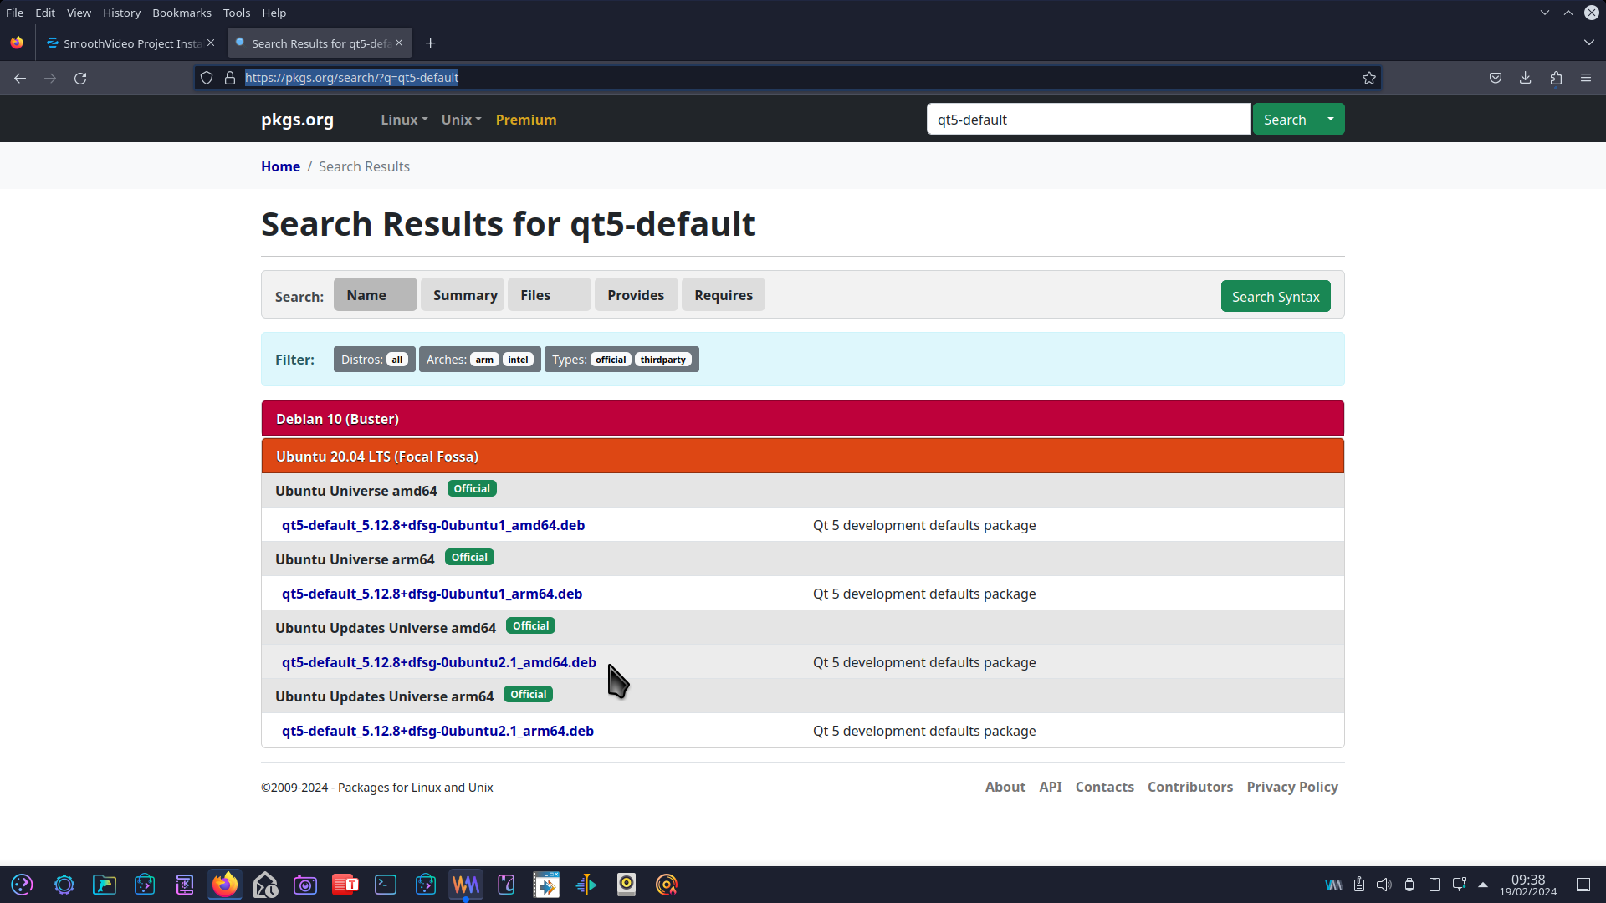
Task: Open the Privacy Policy footer link
Action: point(1292,787)
